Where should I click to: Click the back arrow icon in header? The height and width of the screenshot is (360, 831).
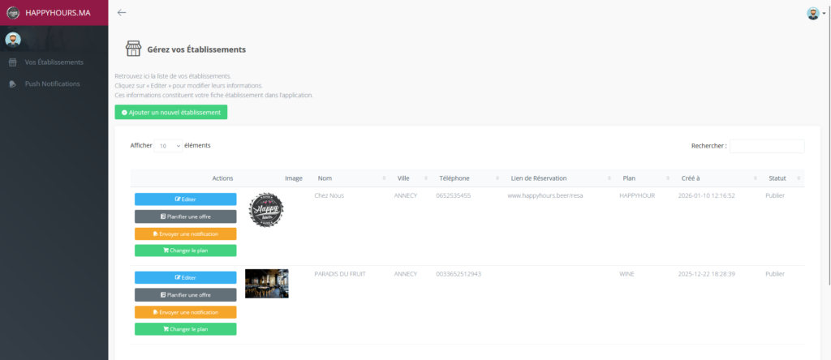[122, 12]
